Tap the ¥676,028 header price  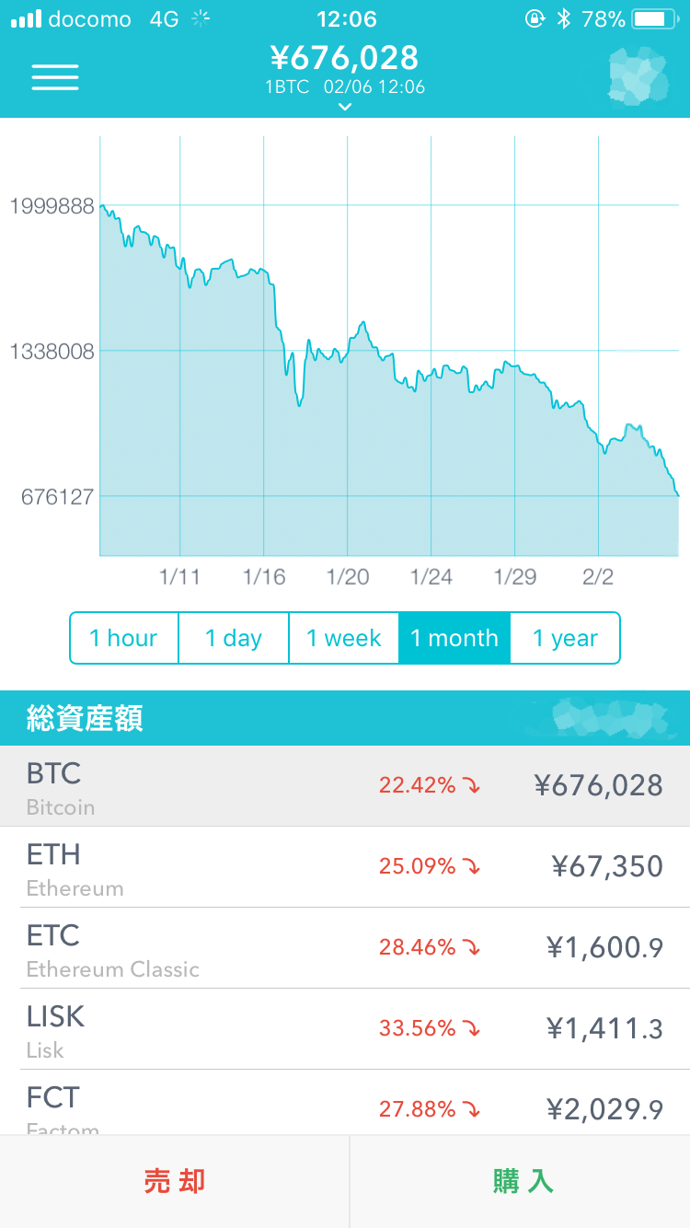coord(345,59)
